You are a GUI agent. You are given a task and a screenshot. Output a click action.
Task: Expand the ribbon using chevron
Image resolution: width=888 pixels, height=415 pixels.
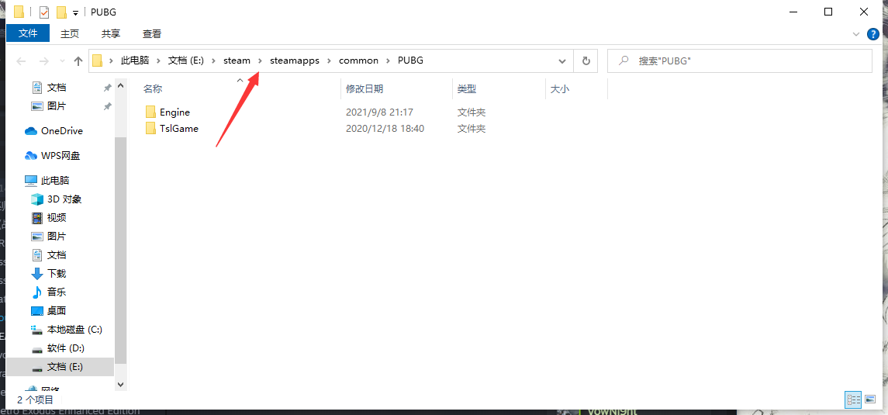click(x=856, y=34)
